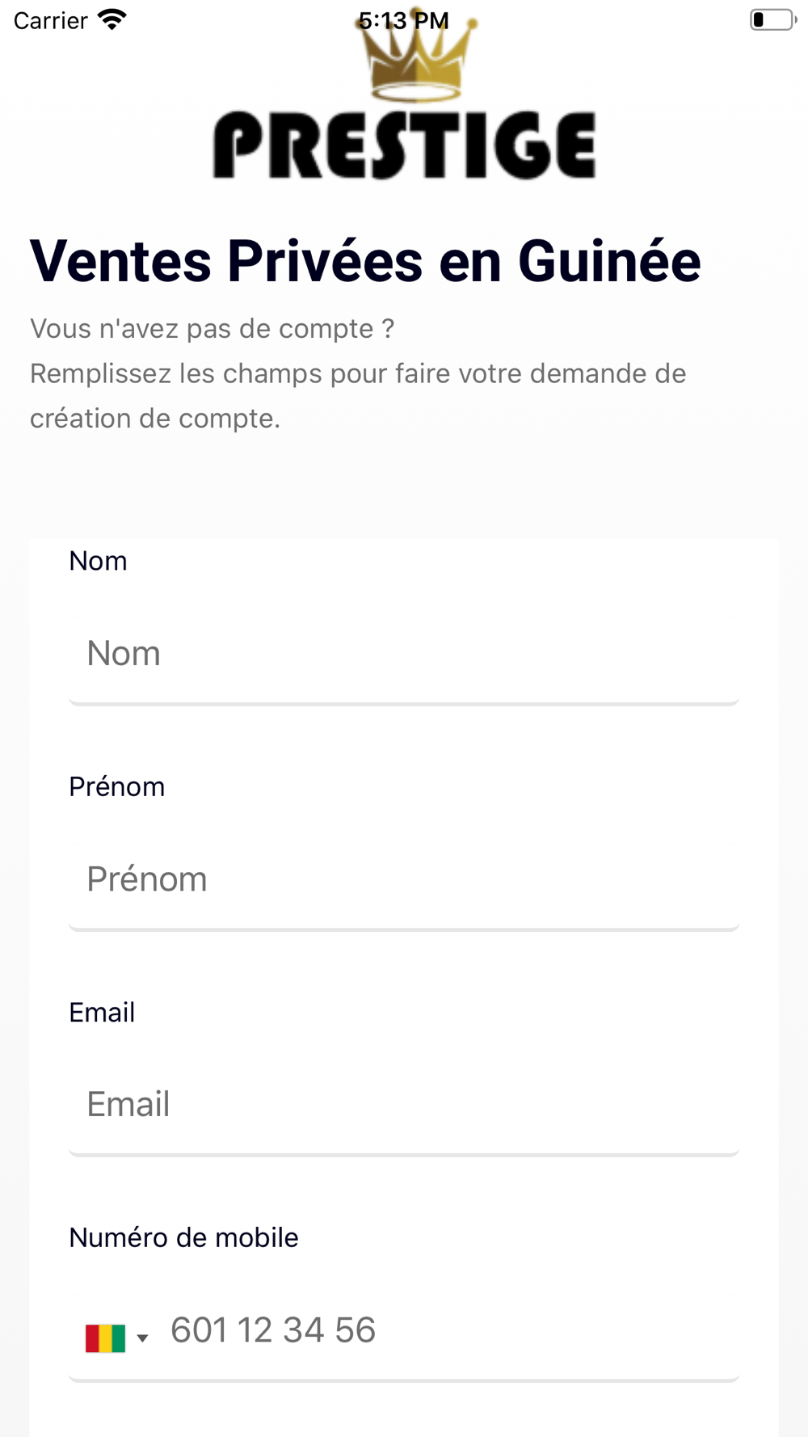
Task: Click the golden crown logo
Action: point(415,58)
